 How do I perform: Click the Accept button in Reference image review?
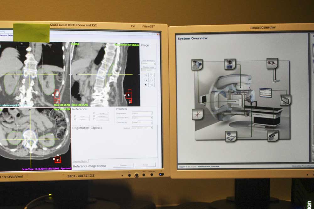pos(145,165)
